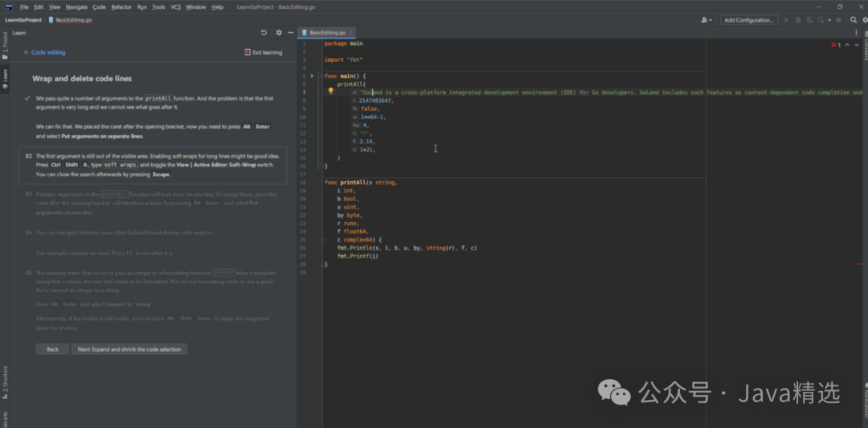This screenshot has height=428, width=868.
Task: Open the File menu
Action: (x=24, y=7)
